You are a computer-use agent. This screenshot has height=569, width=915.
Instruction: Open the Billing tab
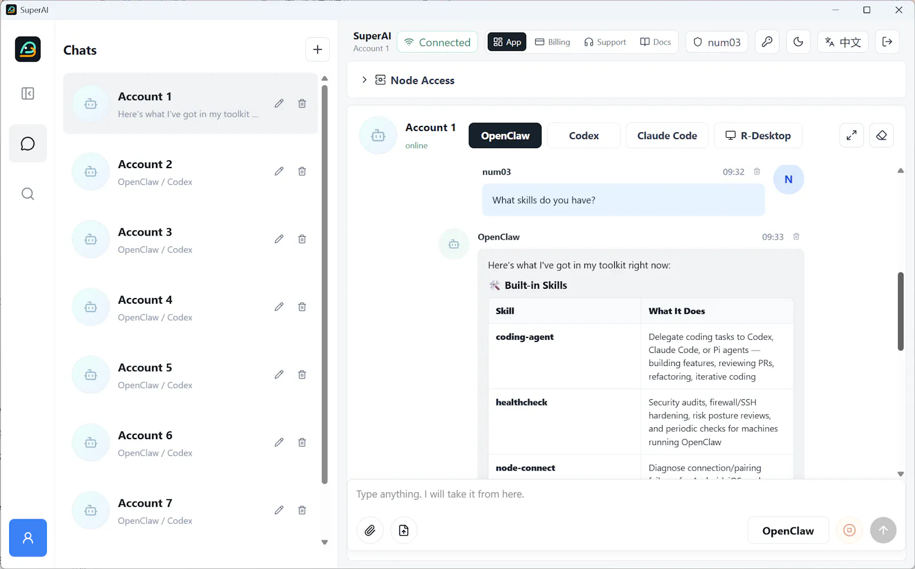point(552,42)
